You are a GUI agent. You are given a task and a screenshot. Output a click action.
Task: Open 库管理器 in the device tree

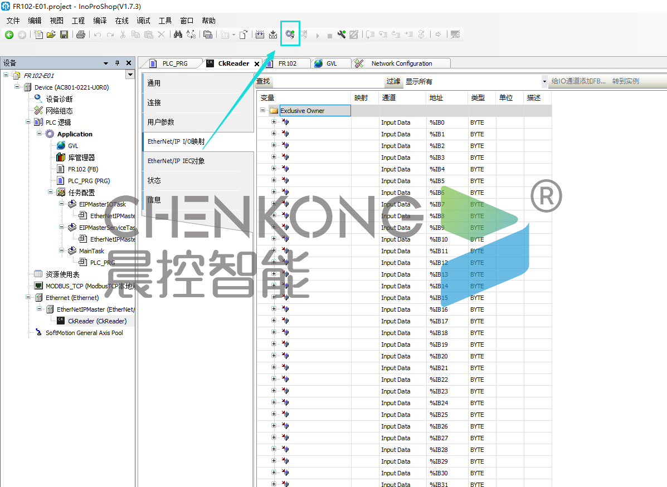click(x=81, y=158)
